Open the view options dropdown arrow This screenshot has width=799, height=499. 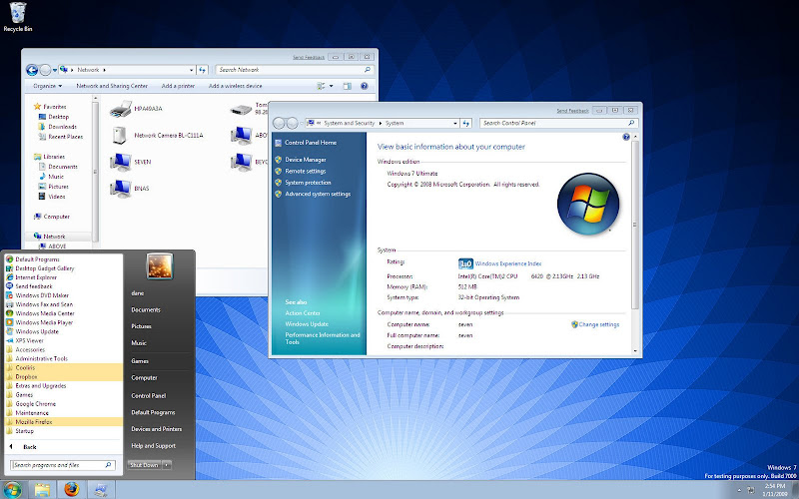pyautogui.click(x=332, y=86)
